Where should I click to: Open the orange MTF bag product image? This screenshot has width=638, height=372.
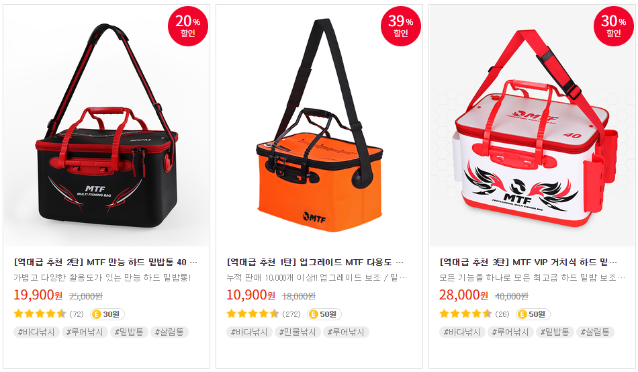click(320, 126)
